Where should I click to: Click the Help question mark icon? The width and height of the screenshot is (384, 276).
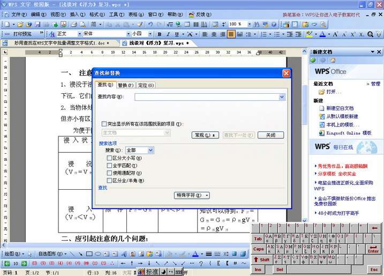coord(274,24)
